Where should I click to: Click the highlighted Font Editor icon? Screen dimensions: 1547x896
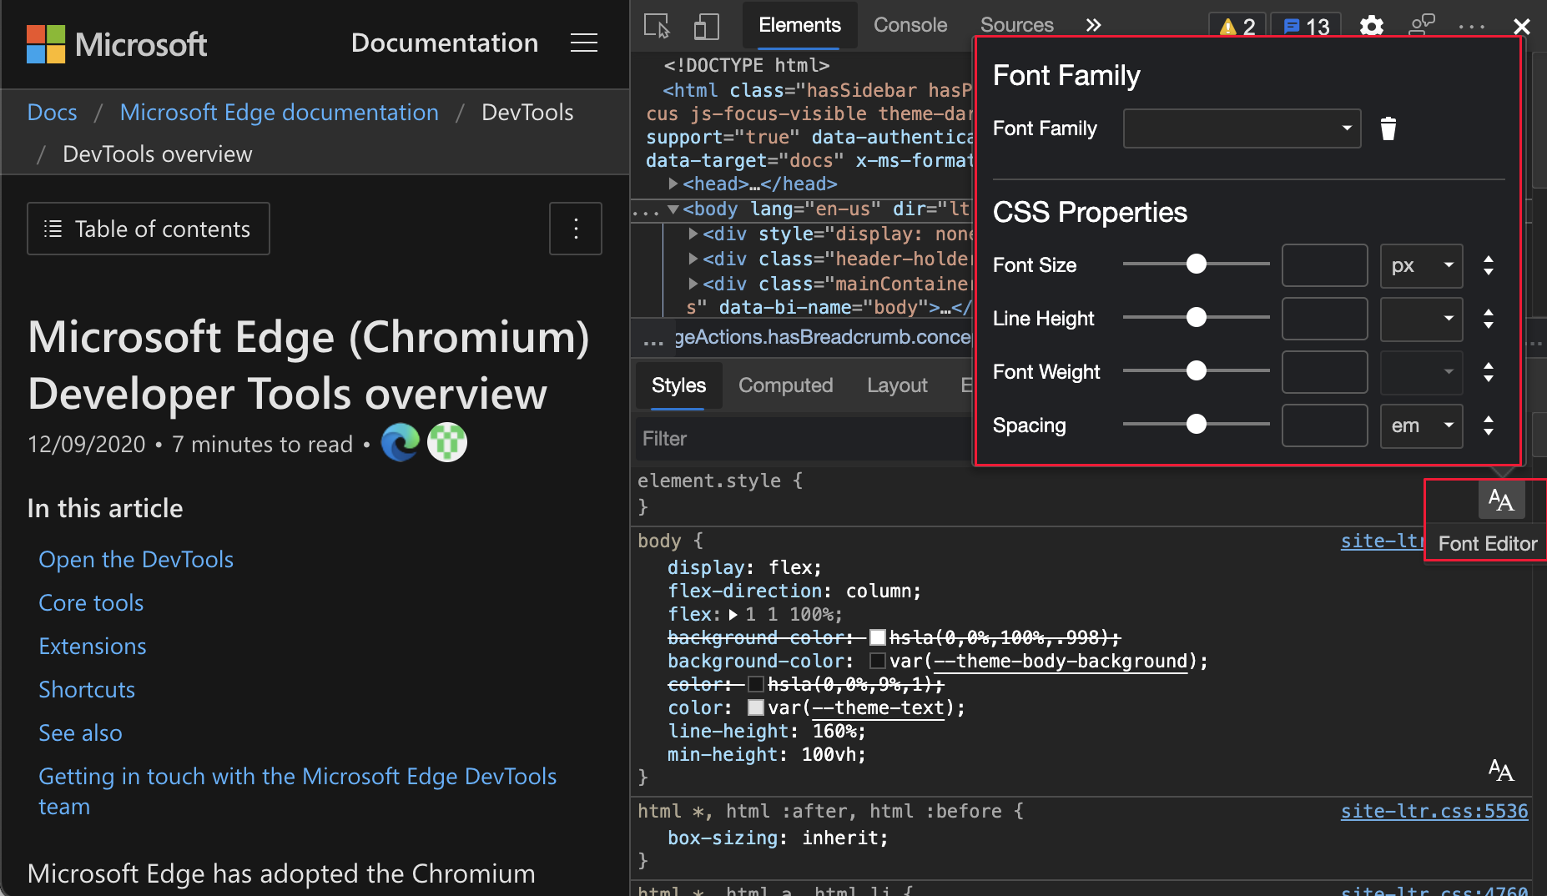(1500, 501)
